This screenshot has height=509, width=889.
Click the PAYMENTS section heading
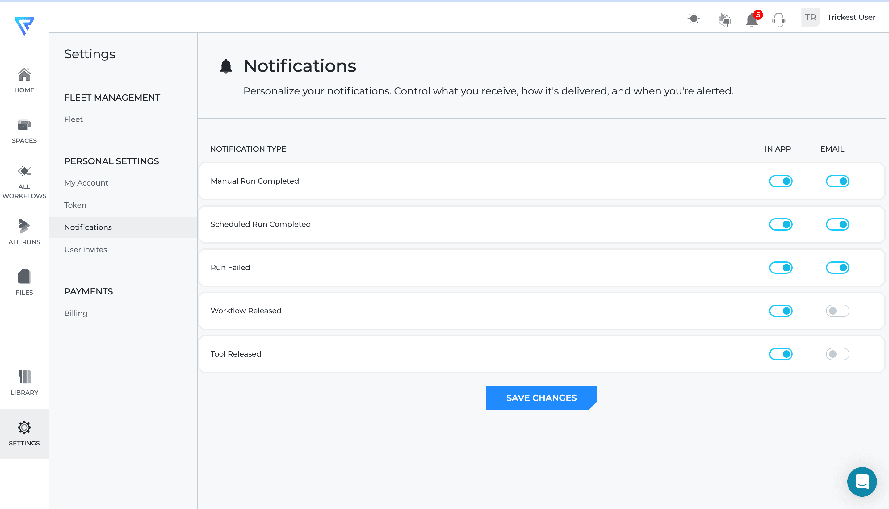tap(89, 292)
